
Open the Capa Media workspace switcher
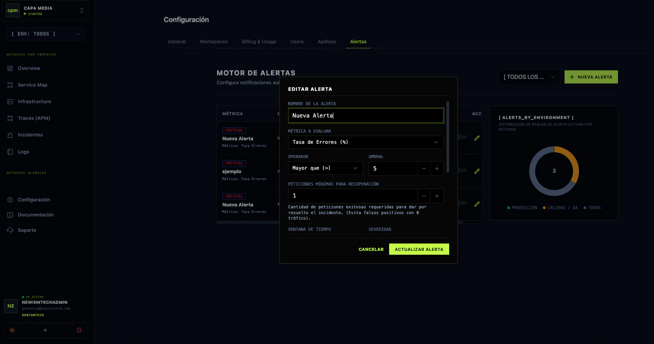point(46,10)
